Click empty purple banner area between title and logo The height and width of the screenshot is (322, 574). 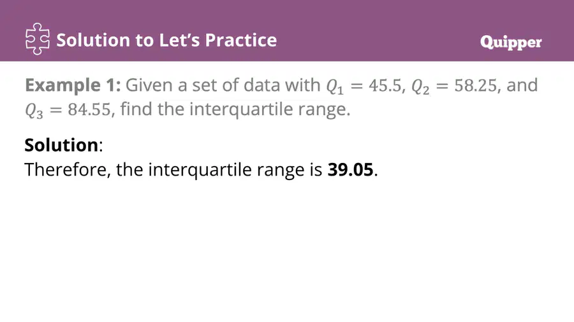pos(377,40)
